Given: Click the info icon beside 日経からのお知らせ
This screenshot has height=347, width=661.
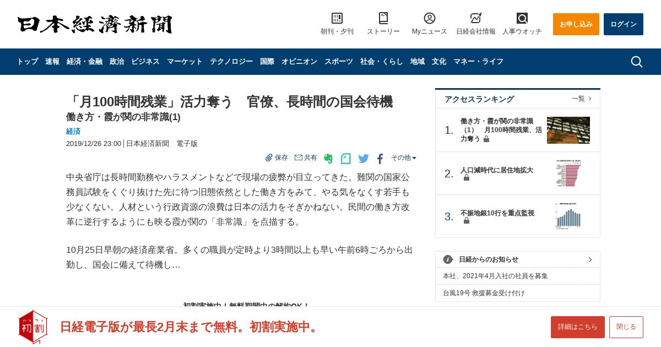Looking at the screenshot, I should (x=448, y=259).
